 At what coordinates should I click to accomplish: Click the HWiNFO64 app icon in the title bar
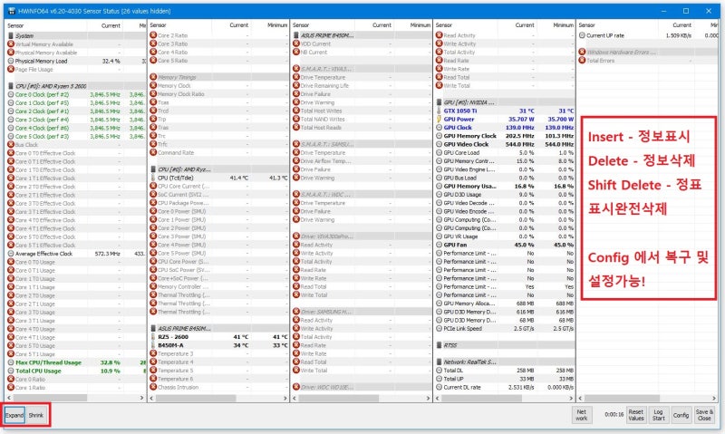coord(12,11)
